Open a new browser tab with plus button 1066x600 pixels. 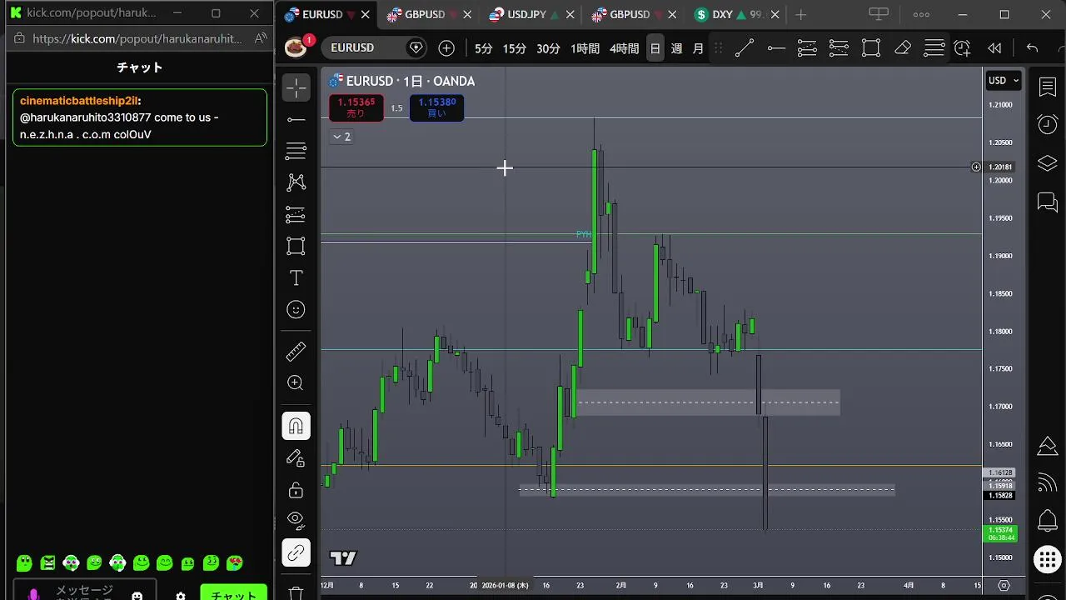(x=800, y=14)
